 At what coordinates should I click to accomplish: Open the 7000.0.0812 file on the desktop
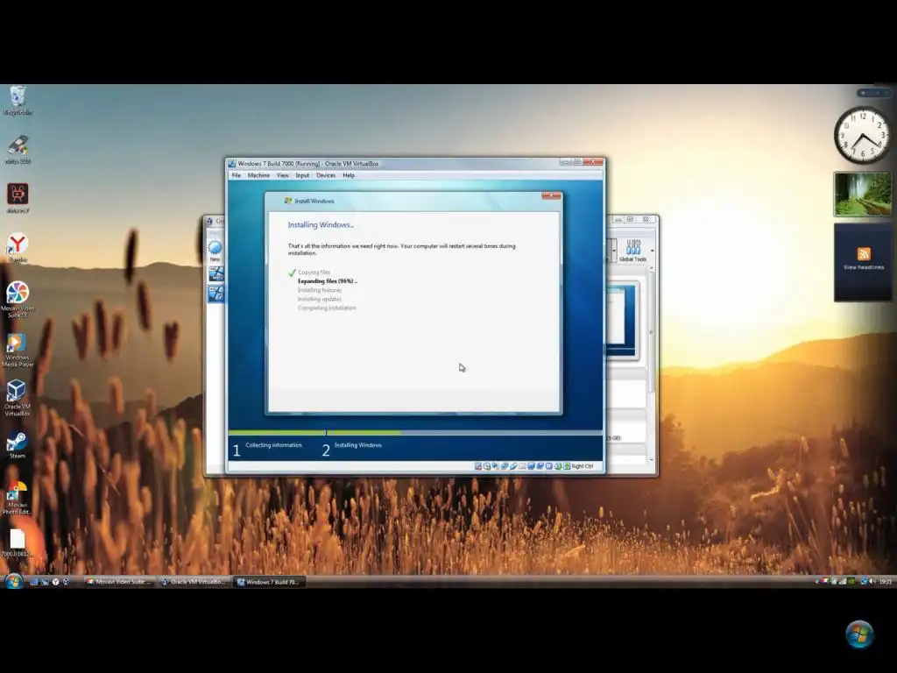click(18, 543)
